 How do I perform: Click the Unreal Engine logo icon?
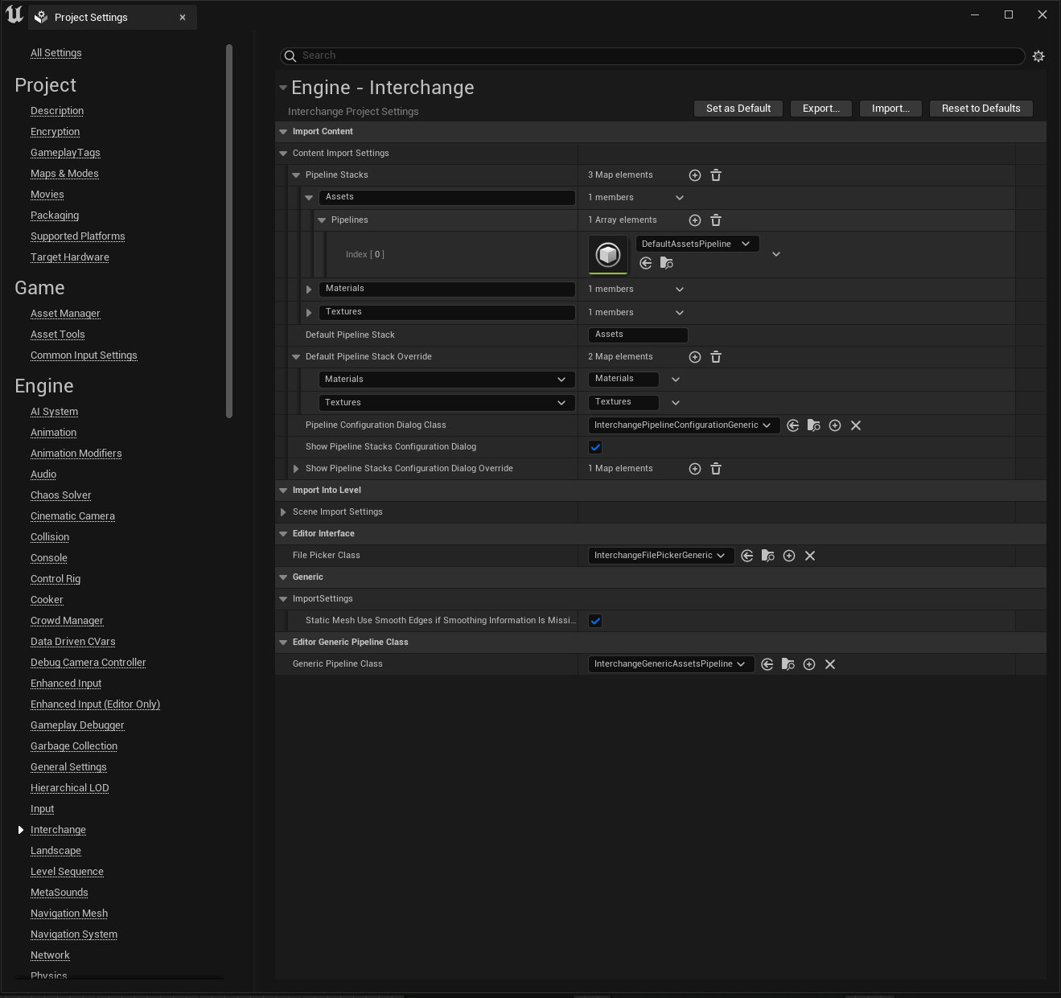14,14
